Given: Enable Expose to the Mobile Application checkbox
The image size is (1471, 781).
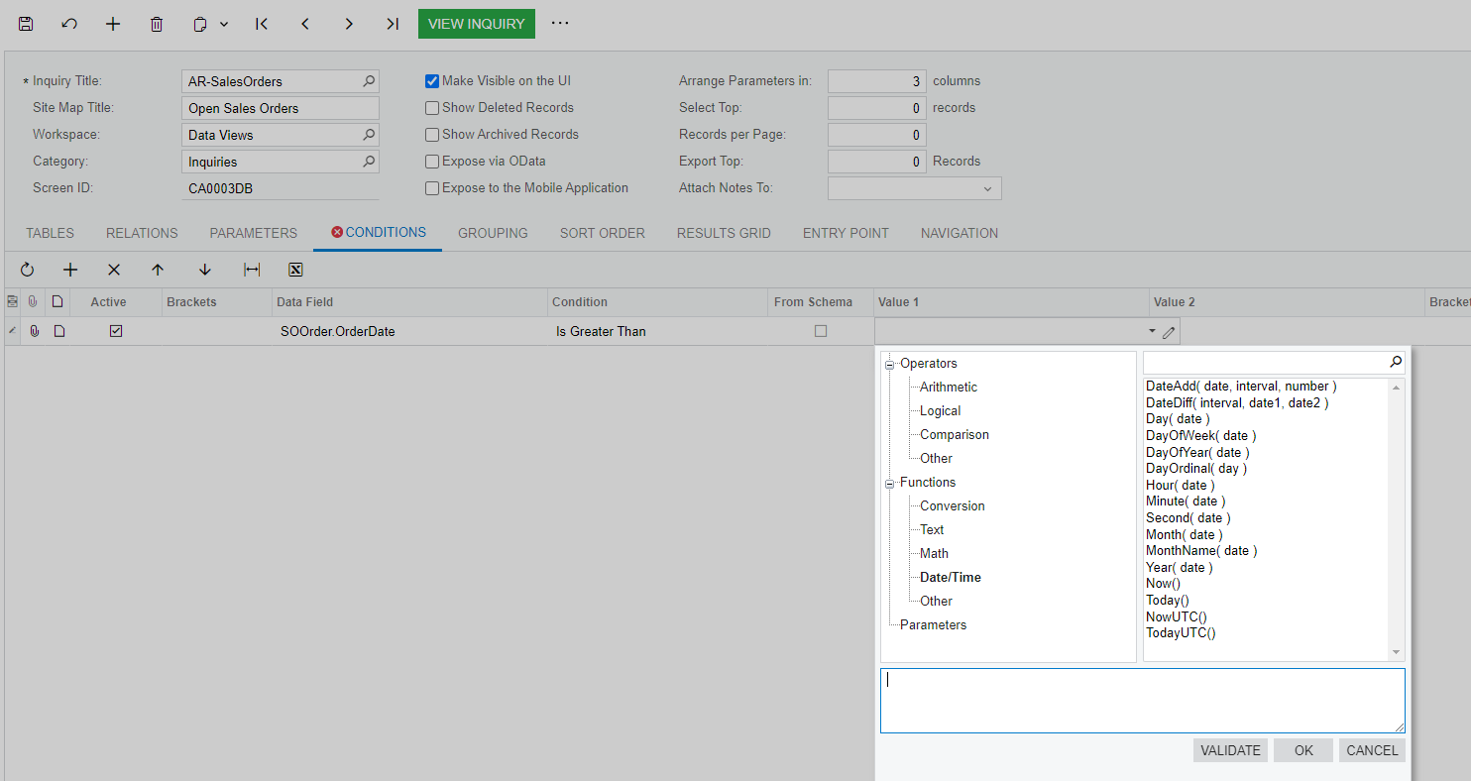Looking at the screenshot, I should tap(432, 188).
